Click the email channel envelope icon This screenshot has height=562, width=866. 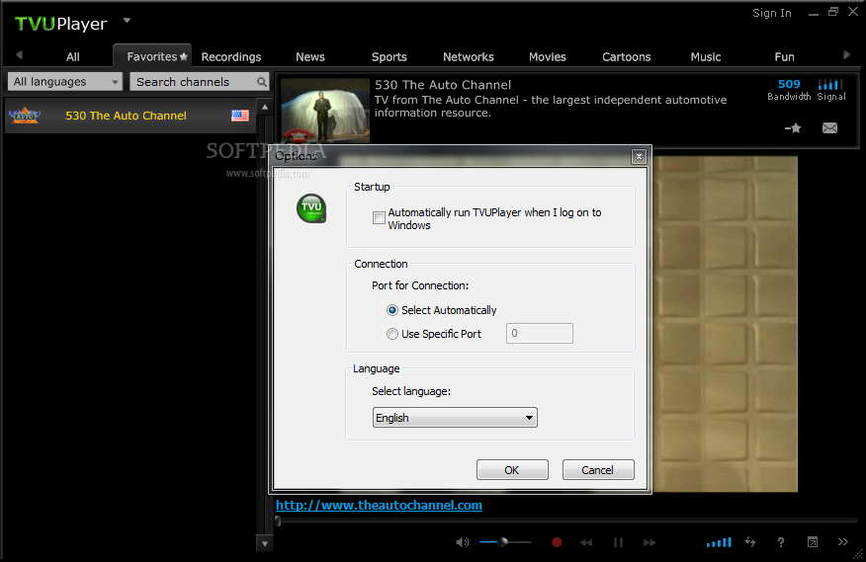click(829, 128)
